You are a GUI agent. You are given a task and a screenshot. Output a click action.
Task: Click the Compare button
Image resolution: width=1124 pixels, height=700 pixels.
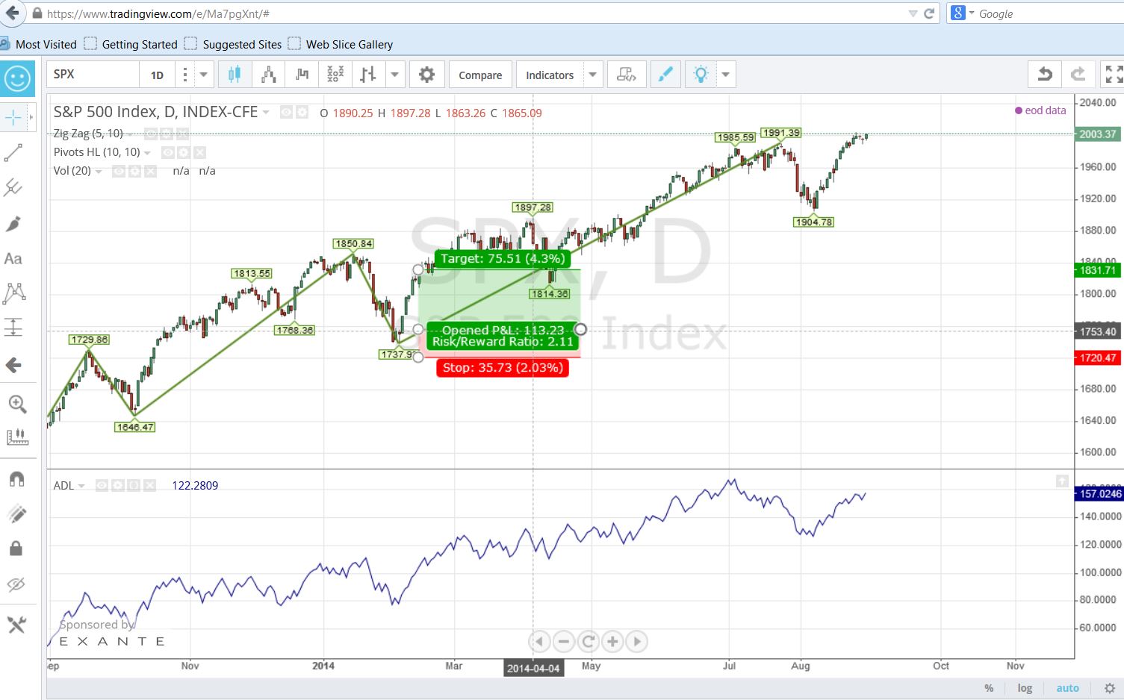coord(480,75)
